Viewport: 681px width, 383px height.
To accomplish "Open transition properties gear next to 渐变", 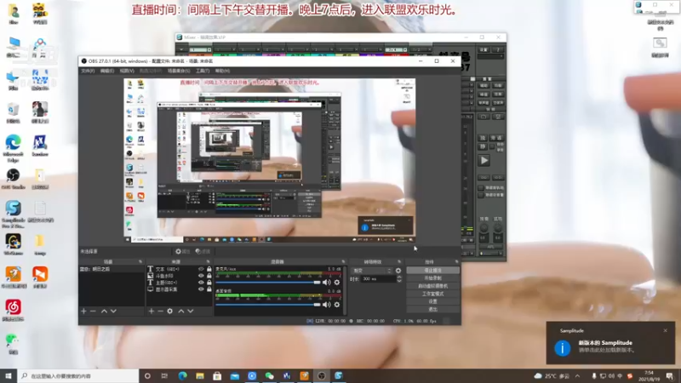I will pos(398,271).
